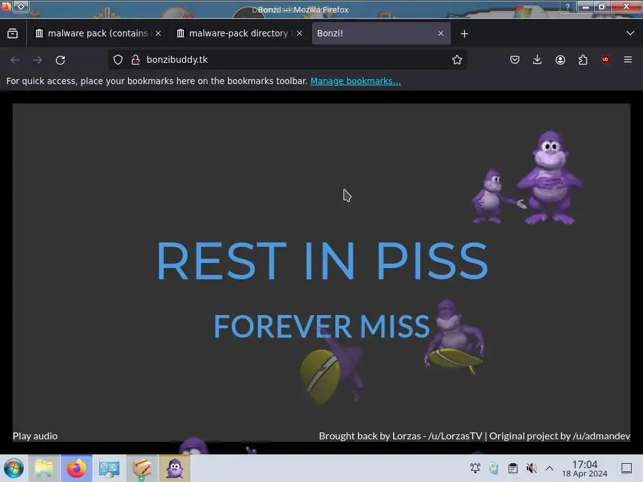This screenshot has width=643, height=482.
Task: Go forward one page
Action: point(38,60)
